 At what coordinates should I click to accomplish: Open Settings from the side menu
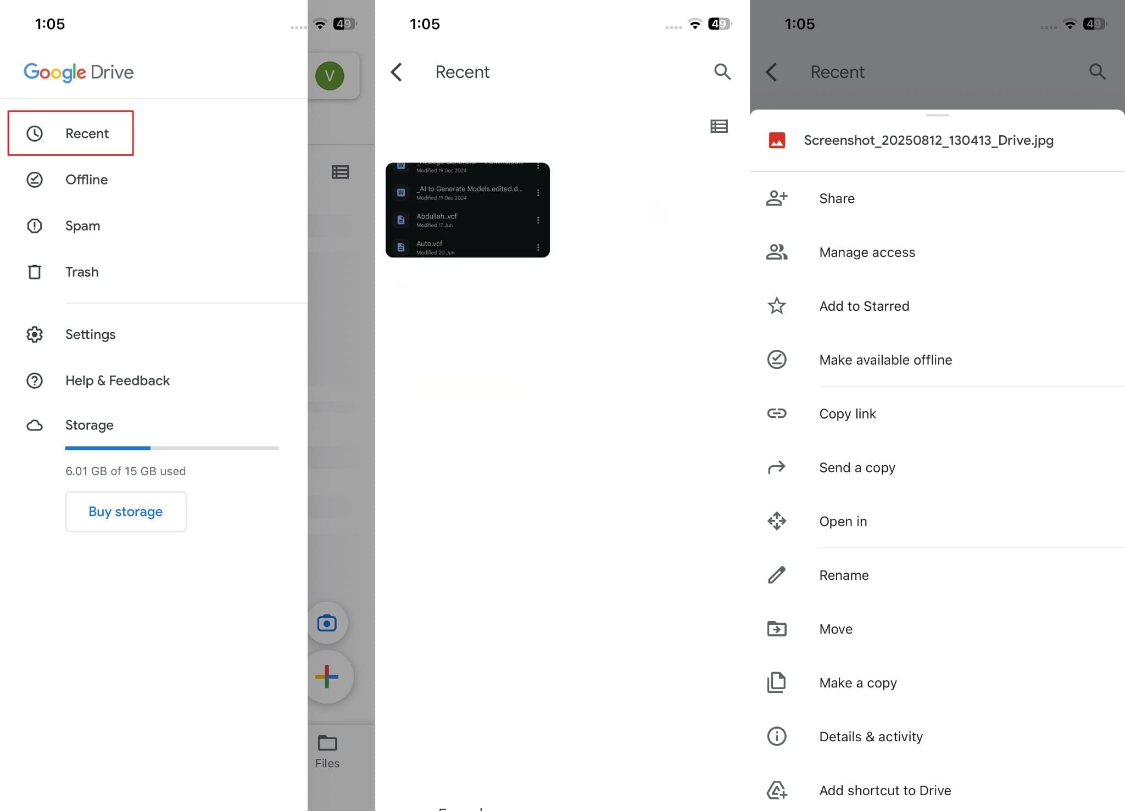click(90, 334)
